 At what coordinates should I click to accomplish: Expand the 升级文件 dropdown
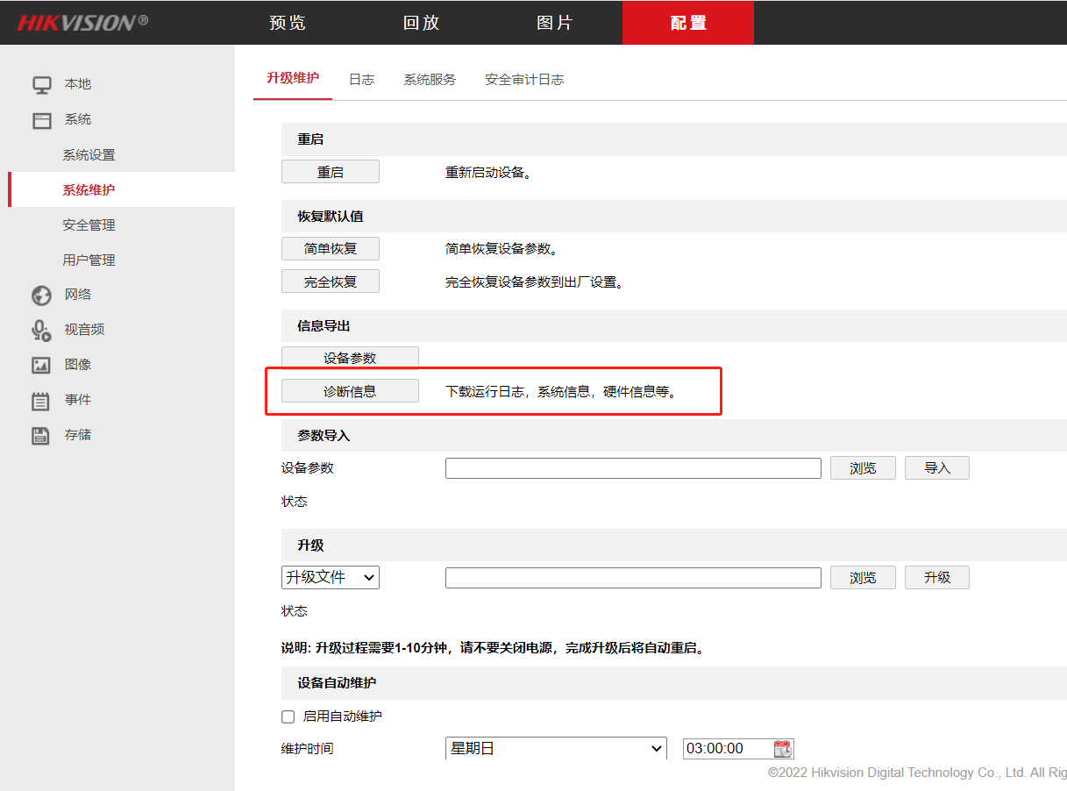[x=330, y=577]
